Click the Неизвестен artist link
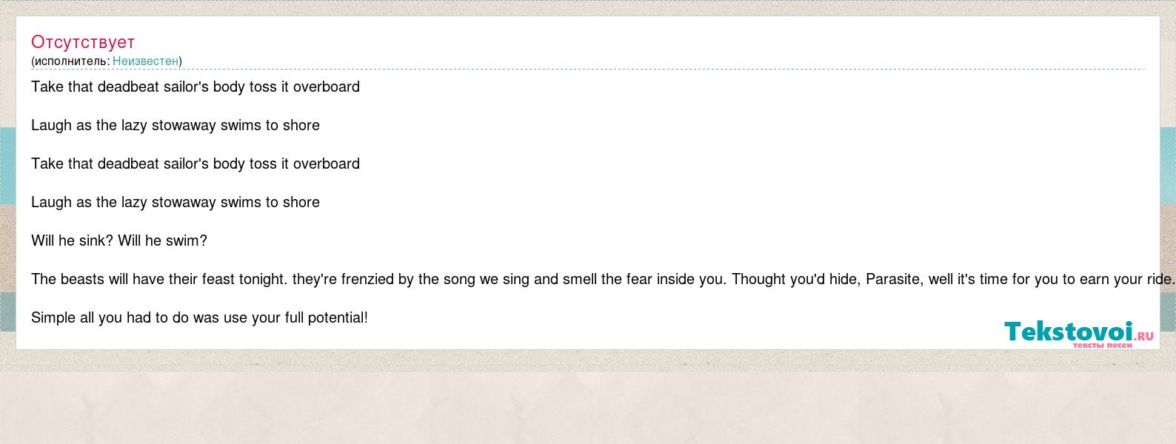 pyautogui.click(x=145, y=61)
